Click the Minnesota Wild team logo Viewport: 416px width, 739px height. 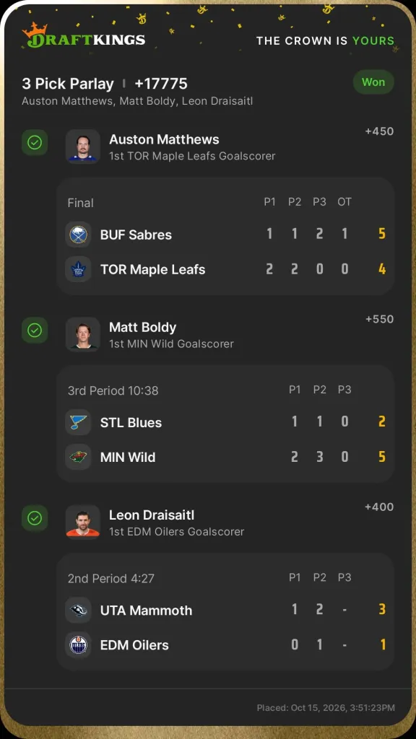[78, 457]
